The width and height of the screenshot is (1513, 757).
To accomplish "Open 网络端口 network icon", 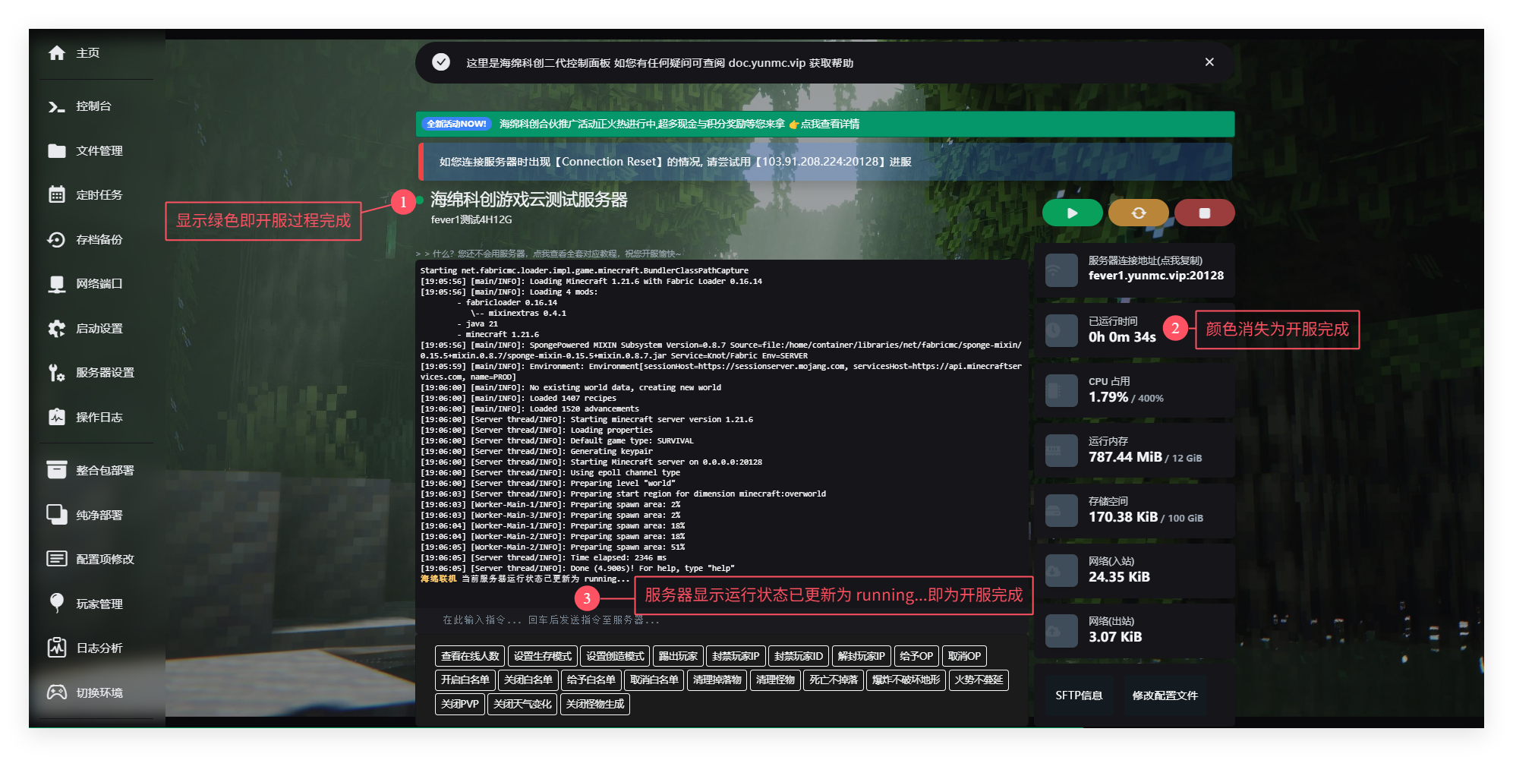I will (x=57, y=284).
